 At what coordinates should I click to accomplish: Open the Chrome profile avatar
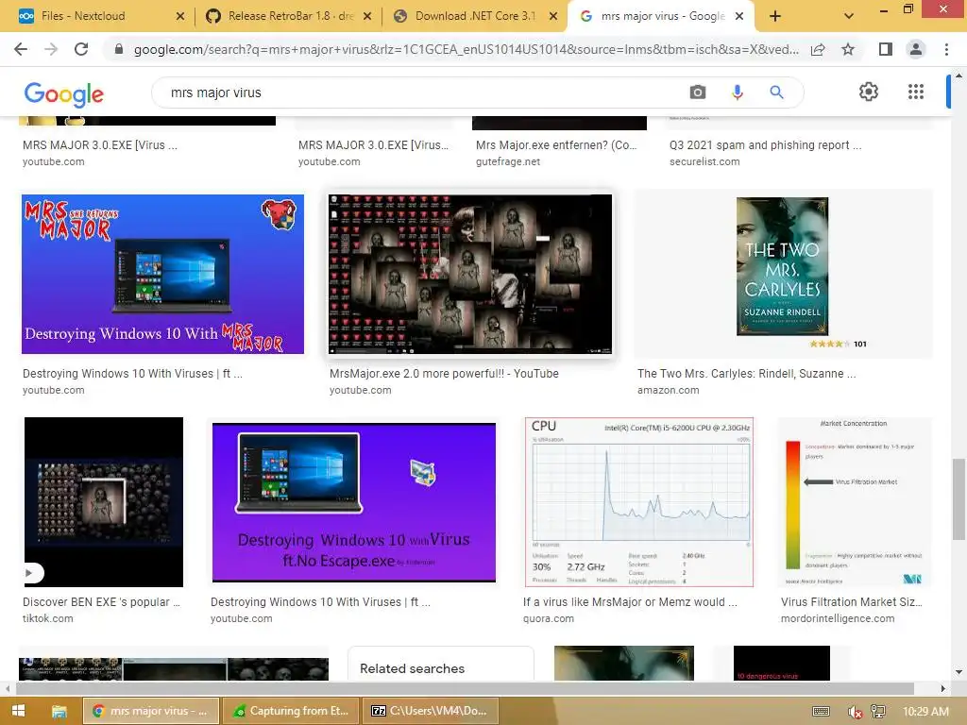[x=916, y=49]
